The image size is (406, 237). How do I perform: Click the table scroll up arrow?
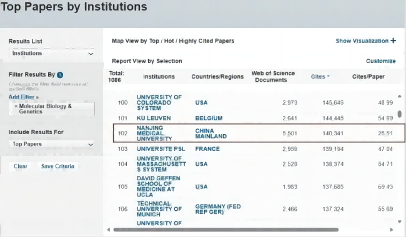[x=400, y=96]
